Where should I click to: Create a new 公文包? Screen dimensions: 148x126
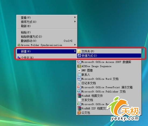pyautogui.click(x=109, y=113)
